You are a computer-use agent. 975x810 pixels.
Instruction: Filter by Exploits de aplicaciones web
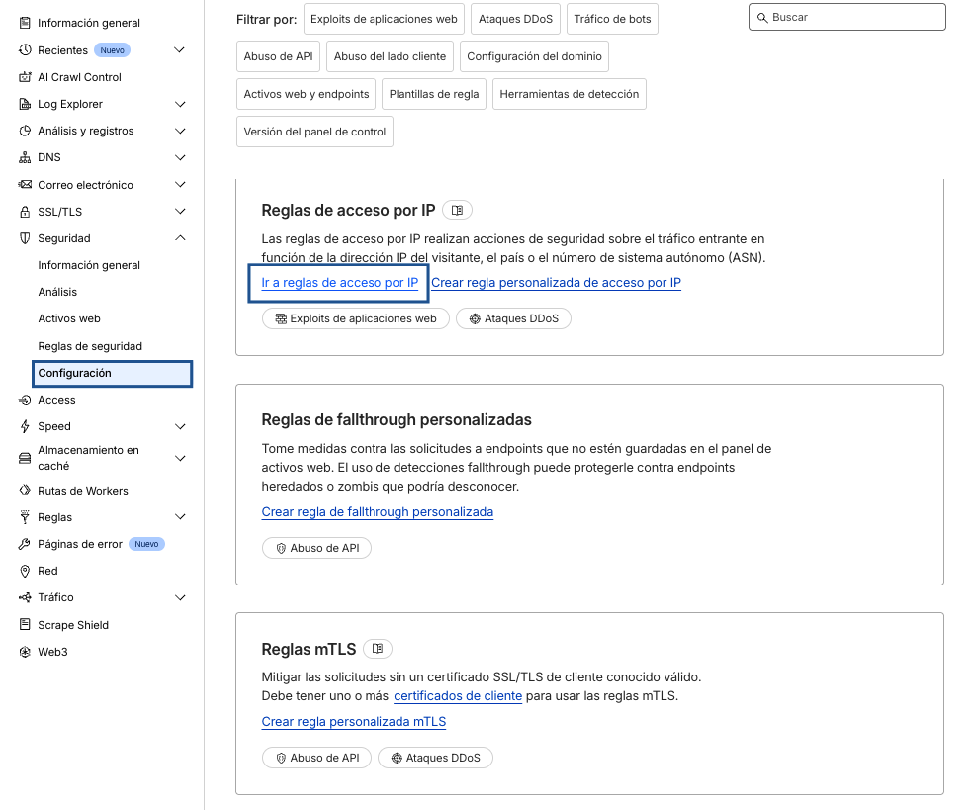pos(384,19)
